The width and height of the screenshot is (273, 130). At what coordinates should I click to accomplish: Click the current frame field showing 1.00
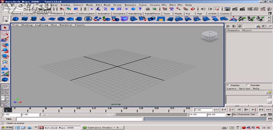point(203,110)
